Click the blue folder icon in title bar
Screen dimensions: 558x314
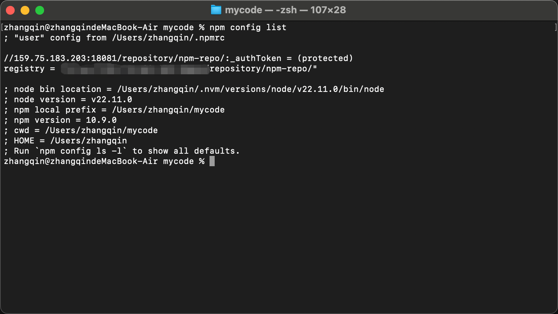[216, 10]
